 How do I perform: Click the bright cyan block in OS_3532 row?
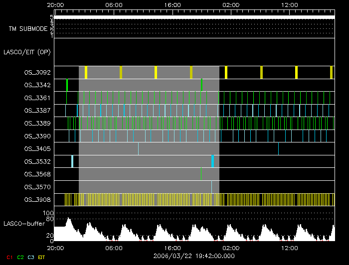[213, 161]
